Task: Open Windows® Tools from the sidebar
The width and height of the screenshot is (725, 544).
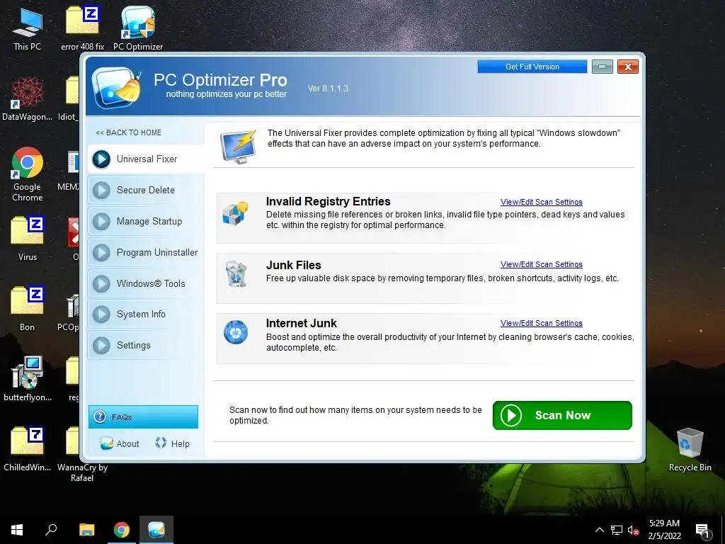Action: [x=146, y=283]
